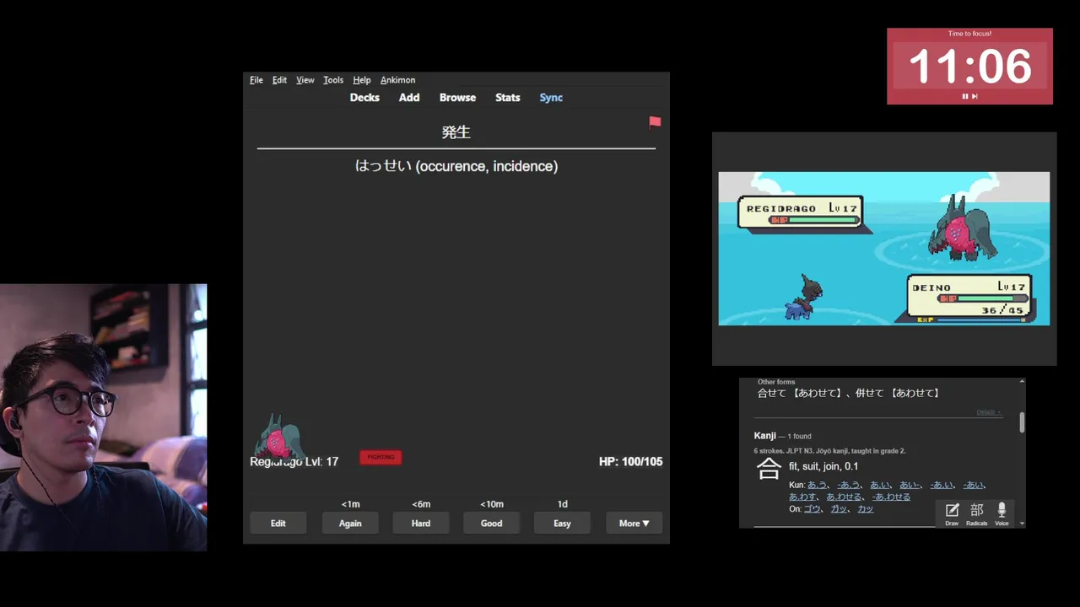This screenshot has width=1080, height=607.
Task: Click the はっせい reading and meaning text
Action: pos(456,166)
